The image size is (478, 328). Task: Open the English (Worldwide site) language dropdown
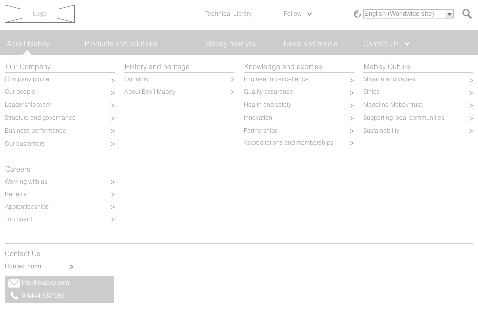(408, 14)
